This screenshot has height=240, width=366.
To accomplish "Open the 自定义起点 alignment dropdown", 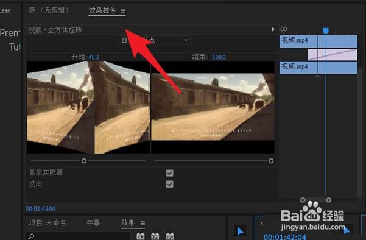I will (x=155, y=40).
